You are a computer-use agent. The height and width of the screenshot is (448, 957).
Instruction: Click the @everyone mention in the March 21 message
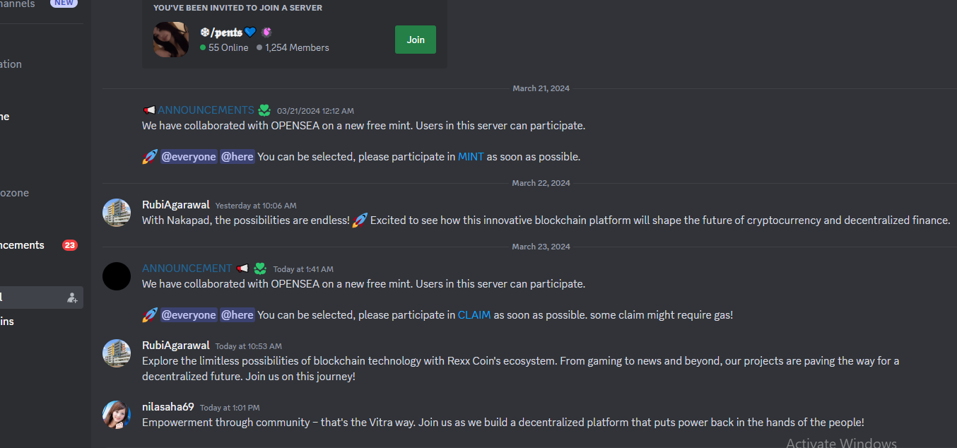[x=189, y=157]
